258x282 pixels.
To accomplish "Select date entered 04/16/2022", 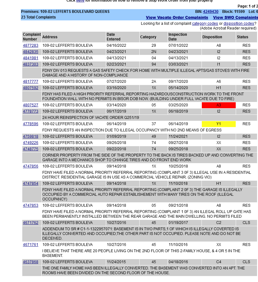I will point(116,45).
